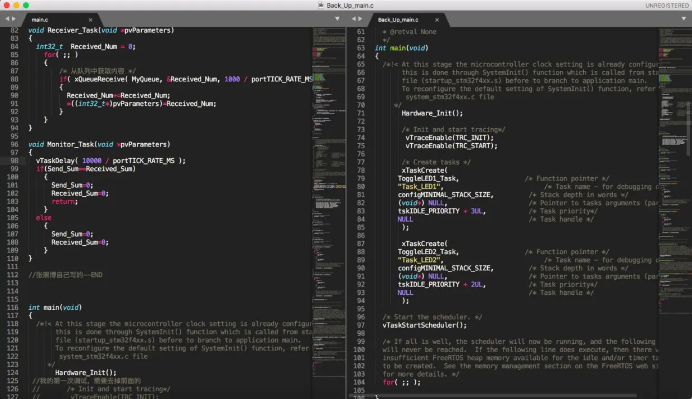Click the line "Received_Num+=Received_Num;"
692x399 pixels.
point(118,95)
